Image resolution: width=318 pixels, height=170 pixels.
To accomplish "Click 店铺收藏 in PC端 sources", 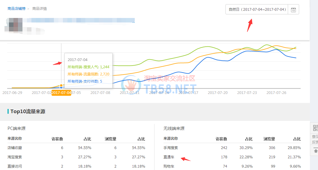I will (x=15, y=148).
